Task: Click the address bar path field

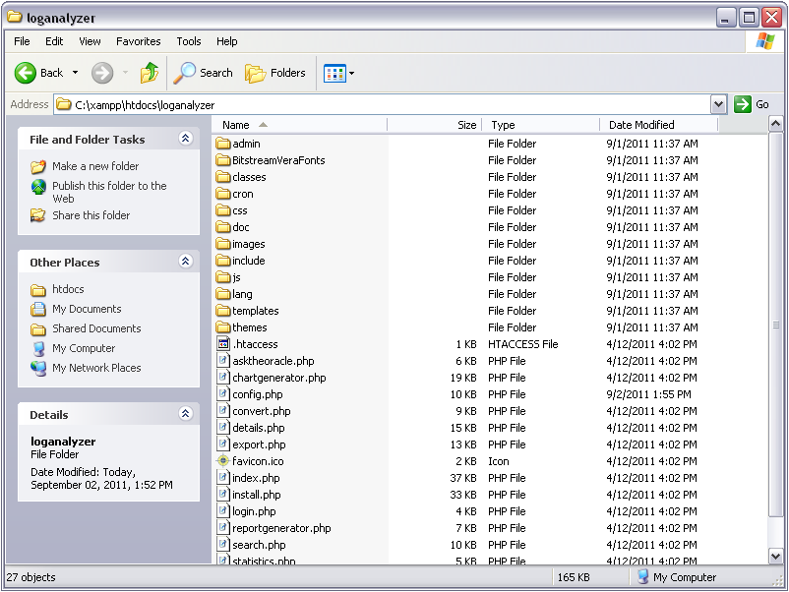Action: point(383,104)
